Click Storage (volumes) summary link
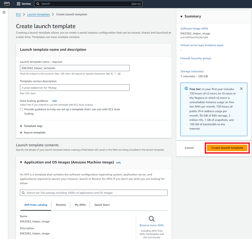The height and width of the screenshot is (239, 252). 192,71
